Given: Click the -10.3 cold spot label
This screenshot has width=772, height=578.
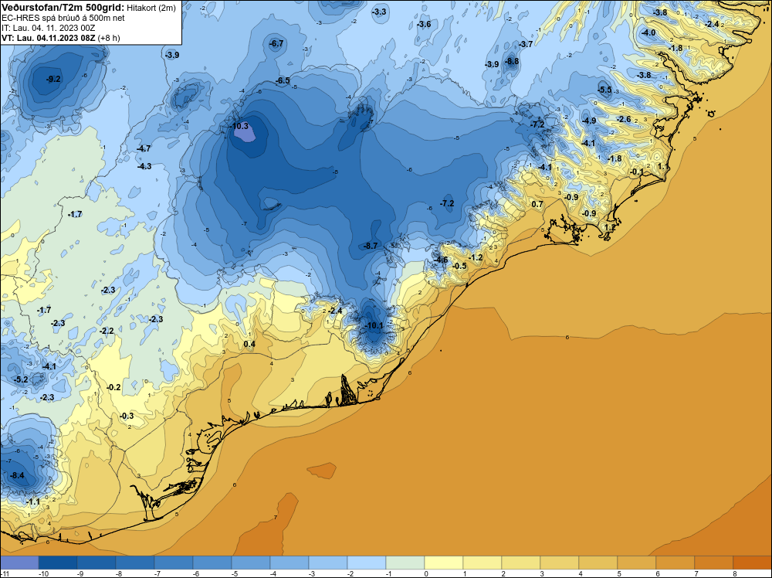Looking at the screenshot, I should 239,126.
